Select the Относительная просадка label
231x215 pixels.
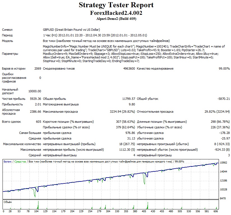click(x=155, y=112)
